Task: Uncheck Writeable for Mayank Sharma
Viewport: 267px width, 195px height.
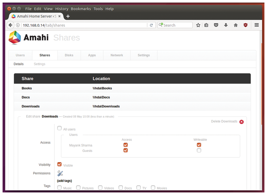Action: point(199,145)
